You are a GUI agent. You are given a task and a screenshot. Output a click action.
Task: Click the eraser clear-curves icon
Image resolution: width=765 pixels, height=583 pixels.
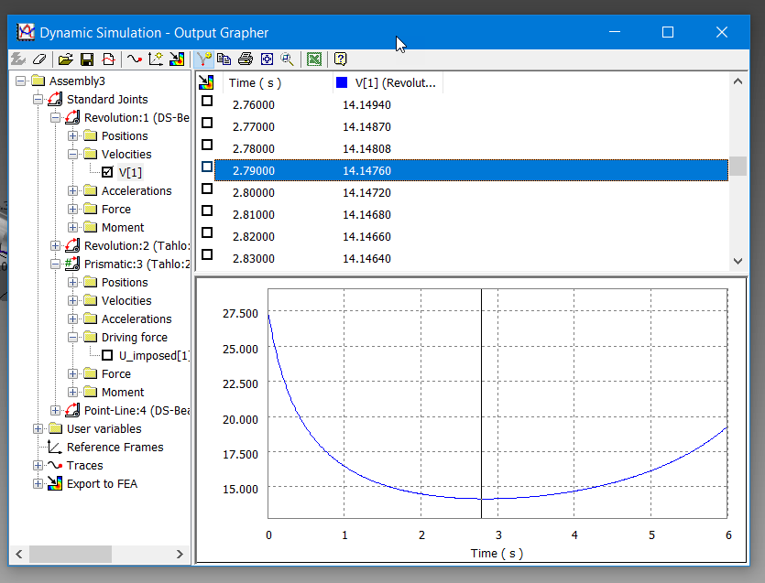[x=39, y=59]
